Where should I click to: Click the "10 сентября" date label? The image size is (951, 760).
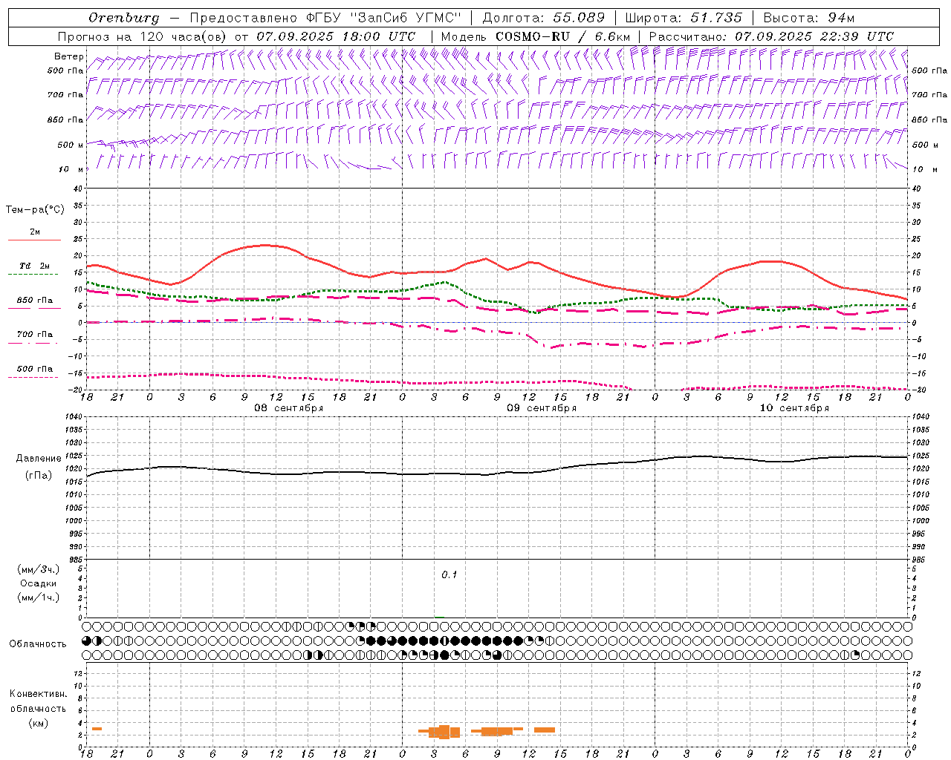coord(794,407)
